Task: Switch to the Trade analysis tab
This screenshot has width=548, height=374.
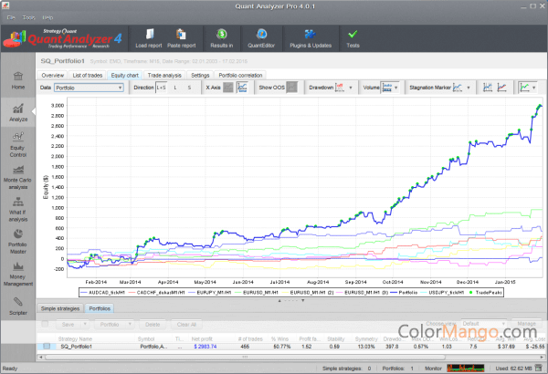Action: (x=164, y=75)
